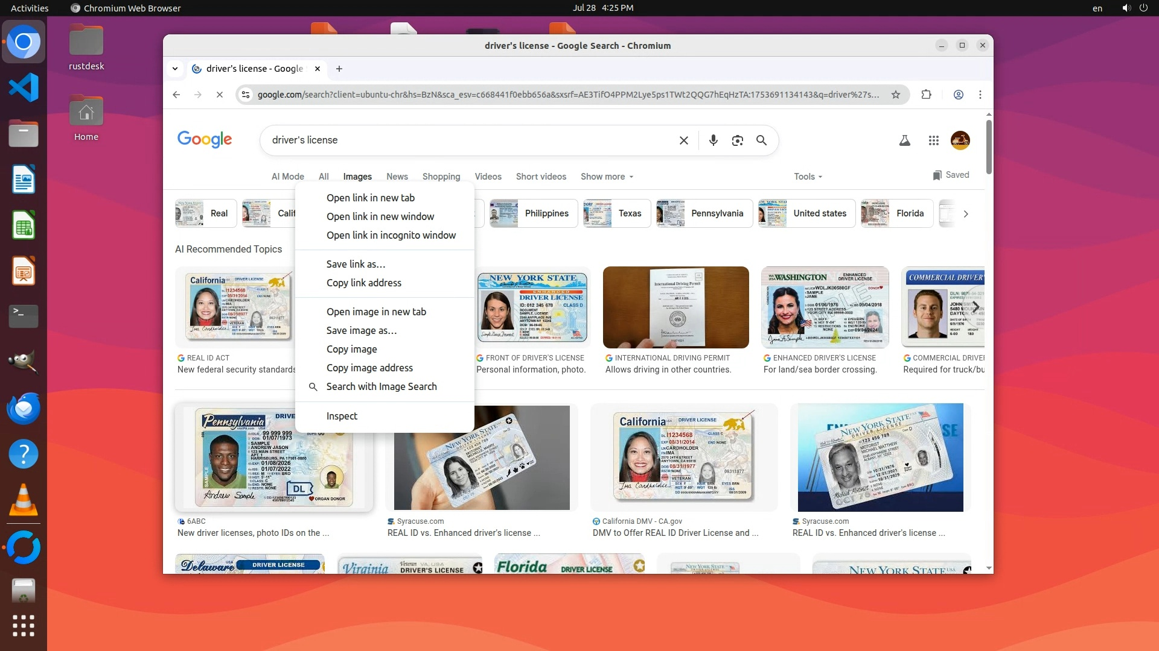Bookmark this tab with the star icon

tap(896, 95)
